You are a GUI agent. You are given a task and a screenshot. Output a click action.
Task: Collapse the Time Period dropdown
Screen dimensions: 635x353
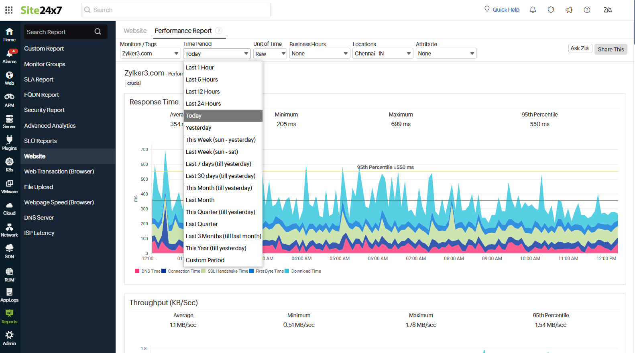217,53
